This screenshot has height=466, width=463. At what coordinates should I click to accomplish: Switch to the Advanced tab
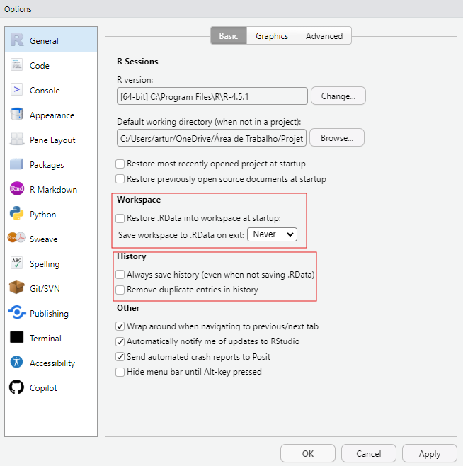tap(324, 36)
